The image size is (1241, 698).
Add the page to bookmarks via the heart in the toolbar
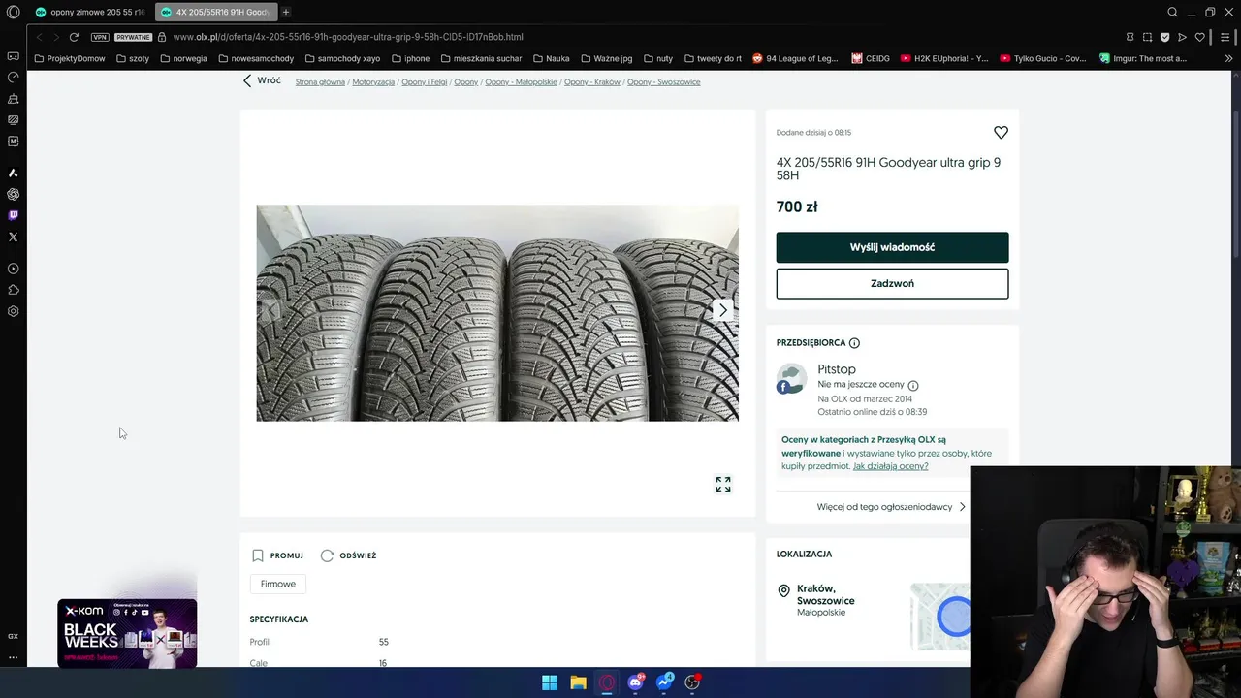coord(1199,37)
